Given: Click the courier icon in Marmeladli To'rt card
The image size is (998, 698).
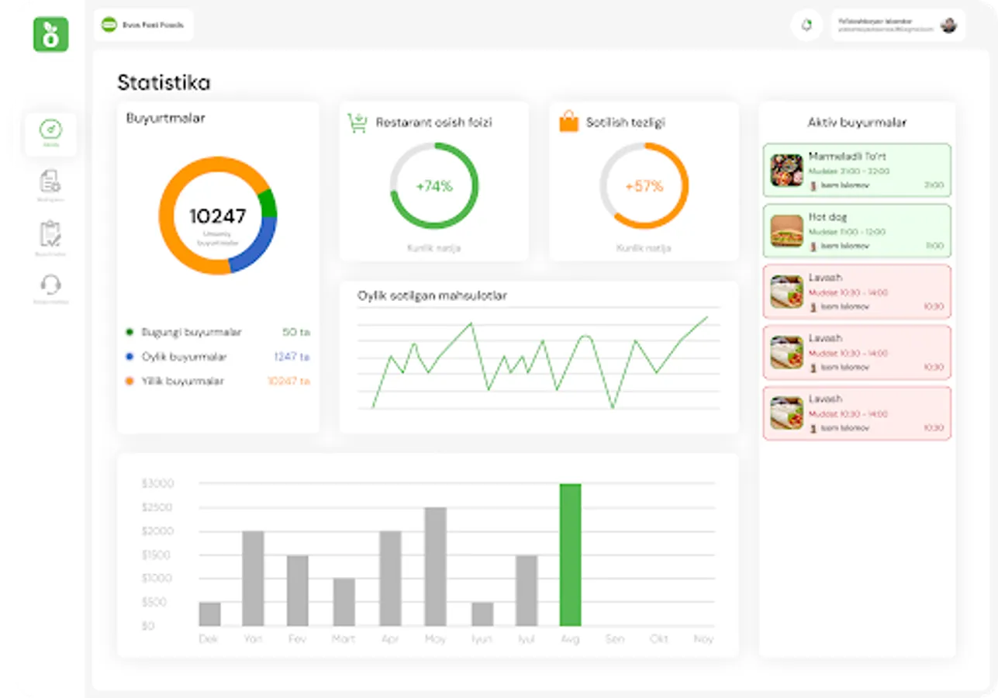Looking at the screenshot, I should click(x=813, y=185).
